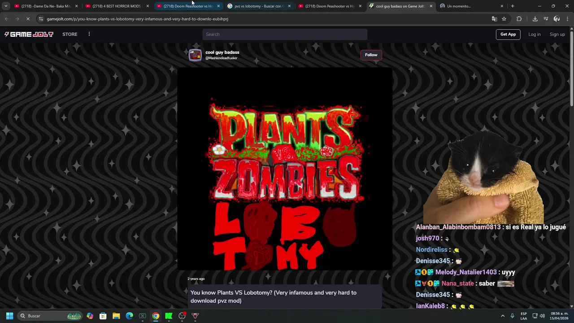The height and width of the screenshot is (323, 574).
Task: Follow cool guy badass
Action: pos(371,55)
